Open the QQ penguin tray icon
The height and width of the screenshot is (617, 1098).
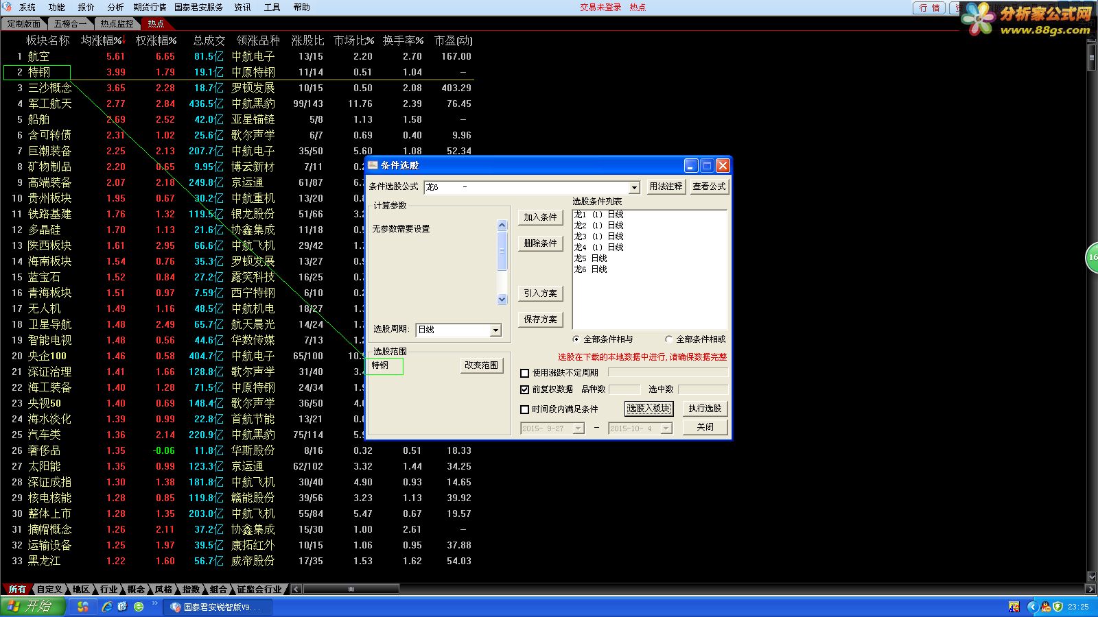(1045, 607)
